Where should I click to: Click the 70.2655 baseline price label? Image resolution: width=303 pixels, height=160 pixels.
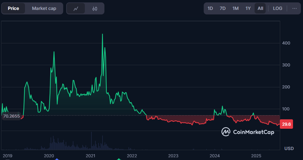point(11,116)
